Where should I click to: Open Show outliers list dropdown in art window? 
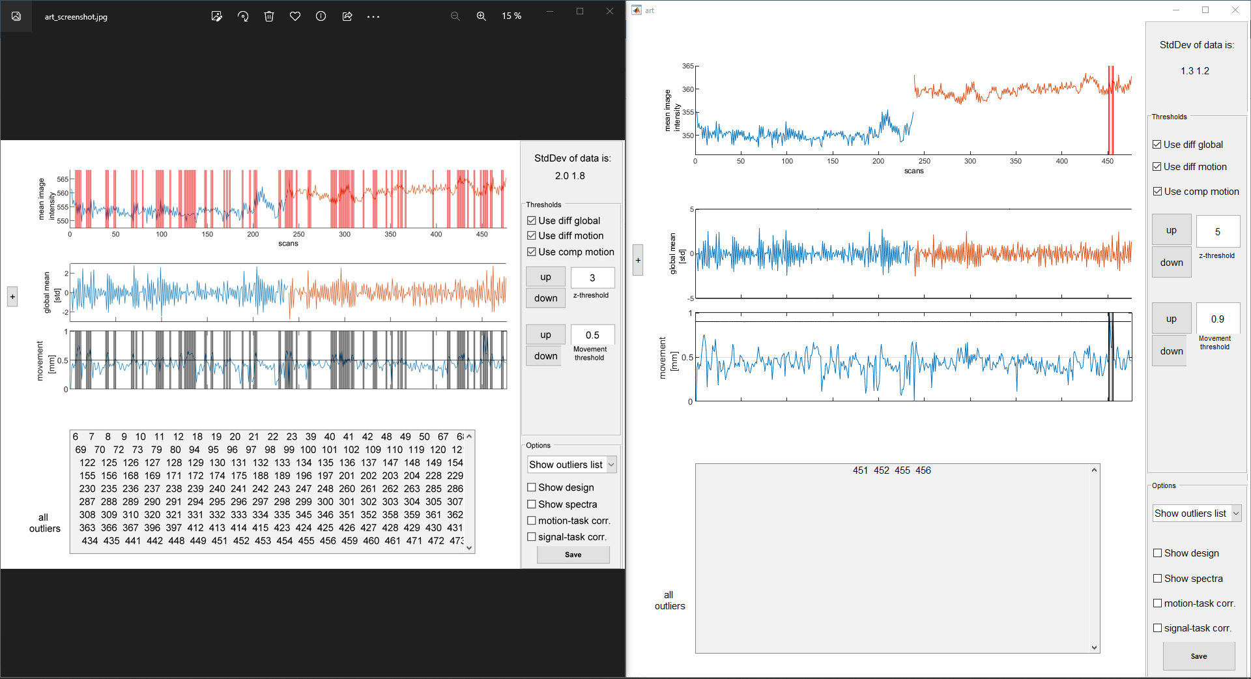coord(1197,513)
